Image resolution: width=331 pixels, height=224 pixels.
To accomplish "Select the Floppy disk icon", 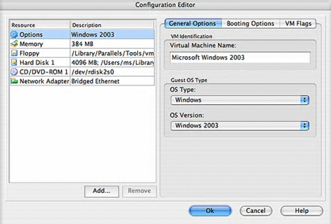I will [14, 53].
